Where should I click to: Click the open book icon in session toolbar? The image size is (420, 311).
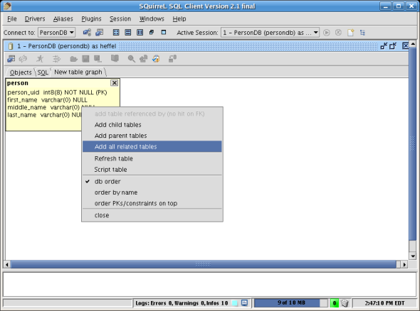click(115, 58)
